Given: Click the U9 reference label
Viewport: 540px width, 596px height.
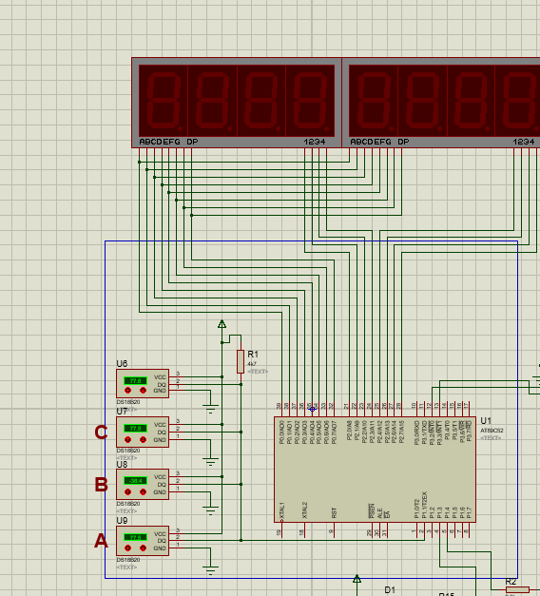Looking at the screenshot, I should (122, 520).
